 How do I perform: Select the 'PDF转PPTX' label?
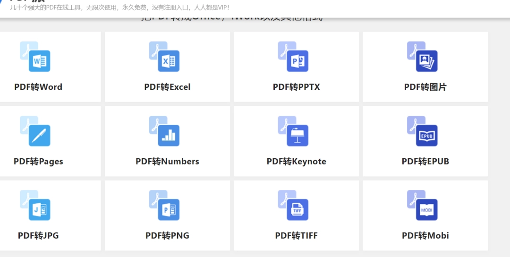click(296, 87)
